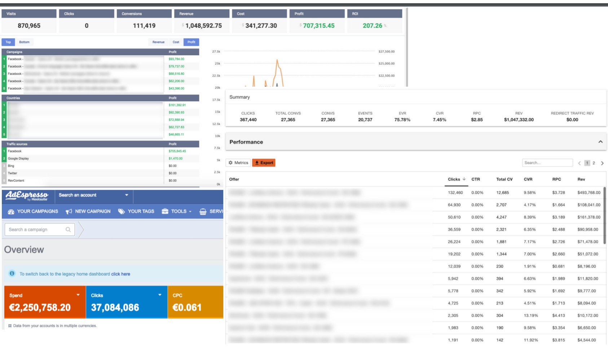Select Bing row in Traffic sources
The height and width of the screenshot is (350, 608).
[101, 166]
